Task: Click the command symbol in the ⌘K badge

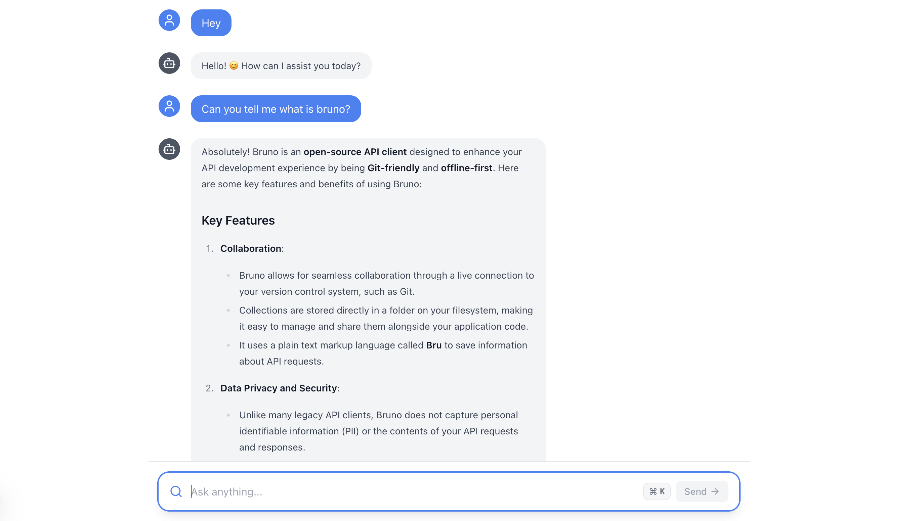Action: click(653, 491)
